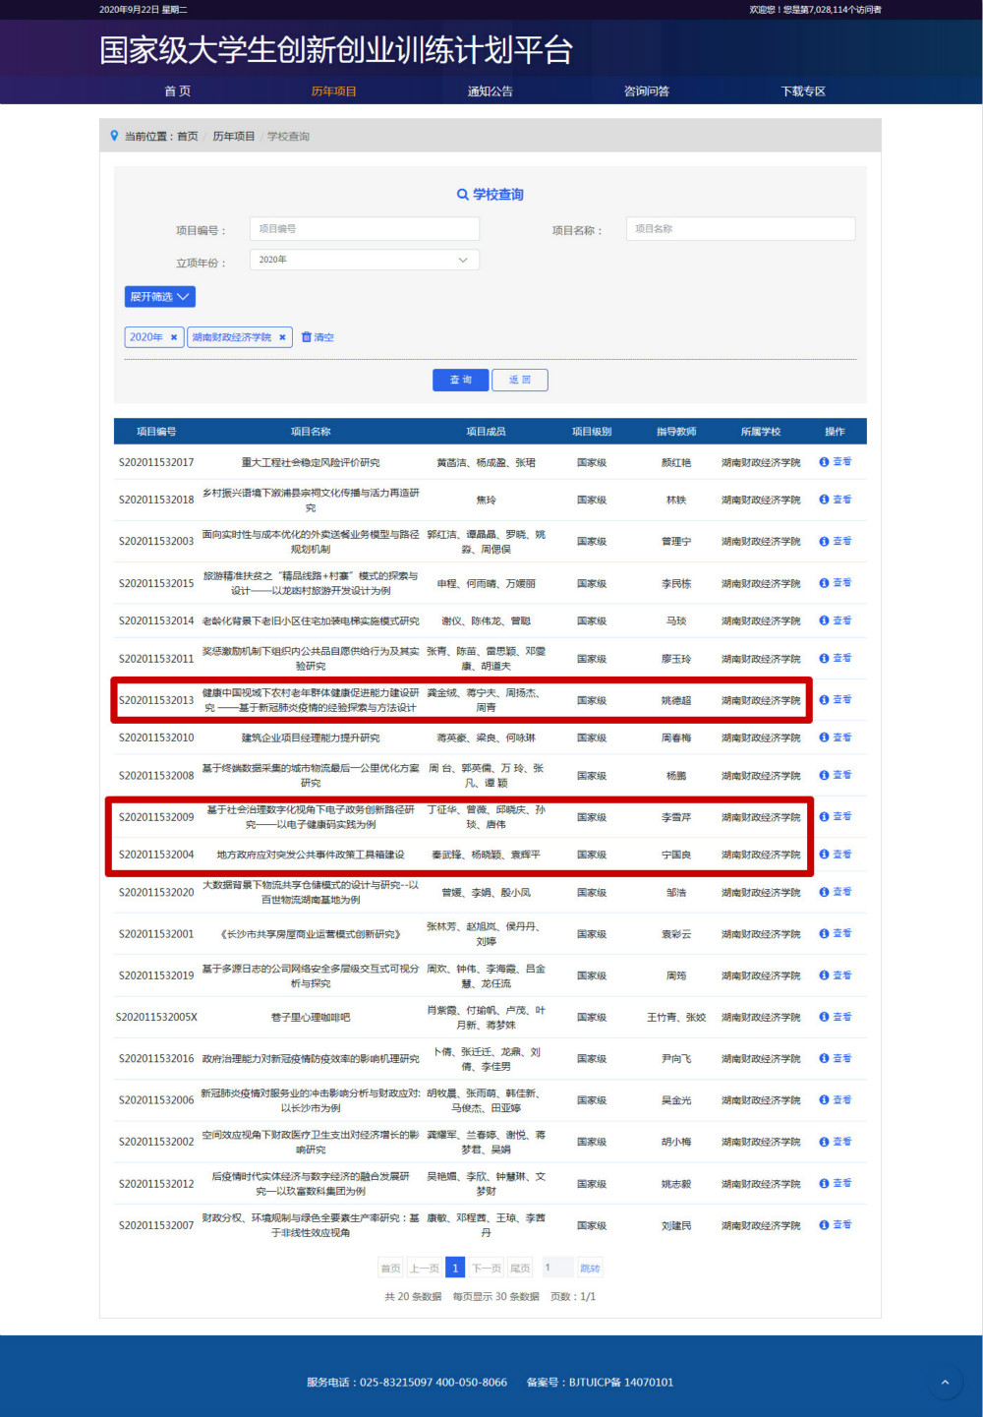
Task: Open the 下载专区 navigation tab
Action: 802,91
